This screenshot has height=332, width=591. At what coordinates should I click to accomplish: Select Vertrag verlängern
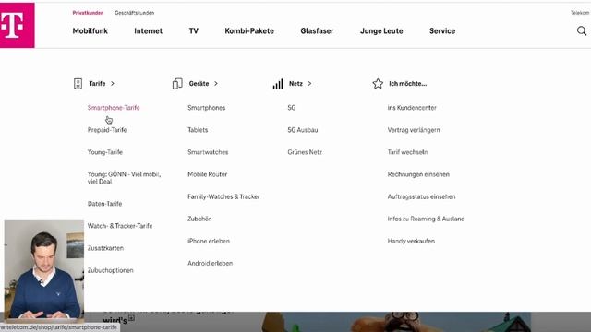click(414, 130)
